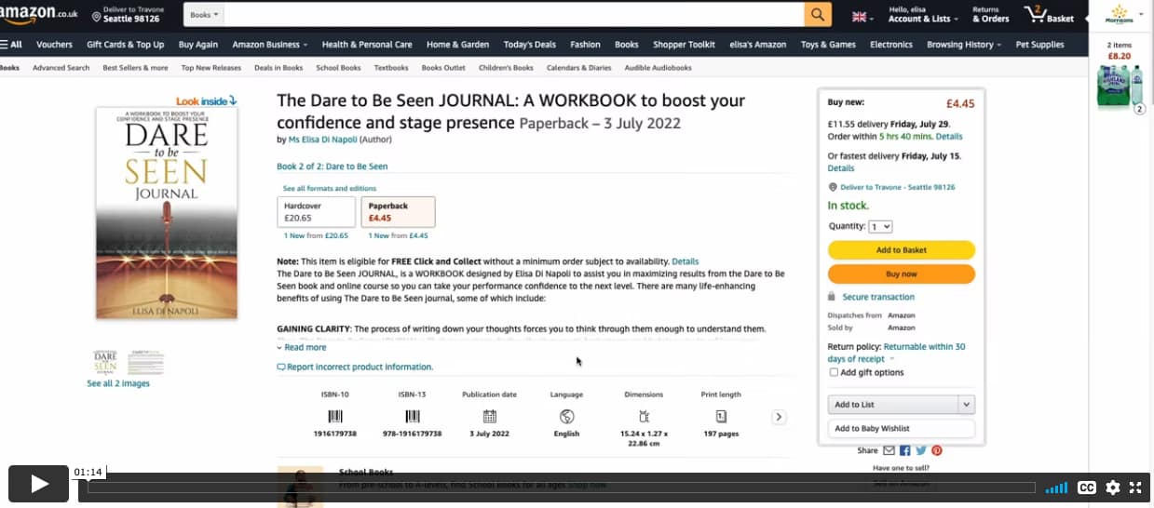Share via the Pinterest icon

pyautogui.click(x=937, y=450)
